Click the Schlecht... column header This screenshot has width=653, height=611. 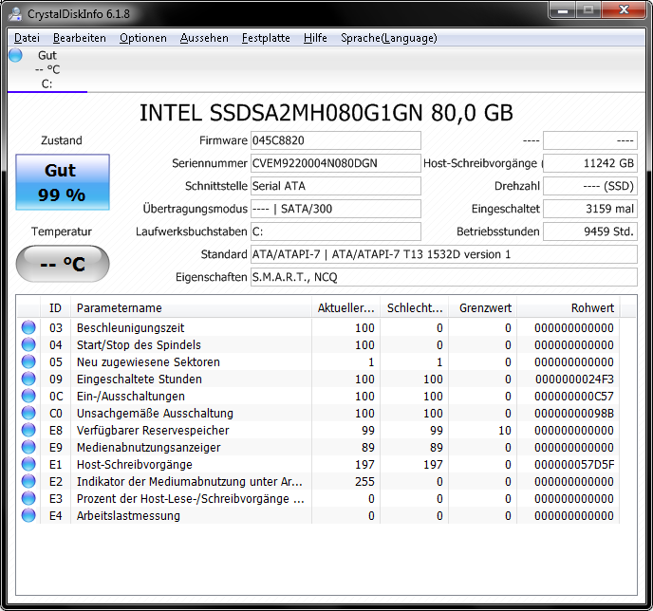click(x=415, y=308)
